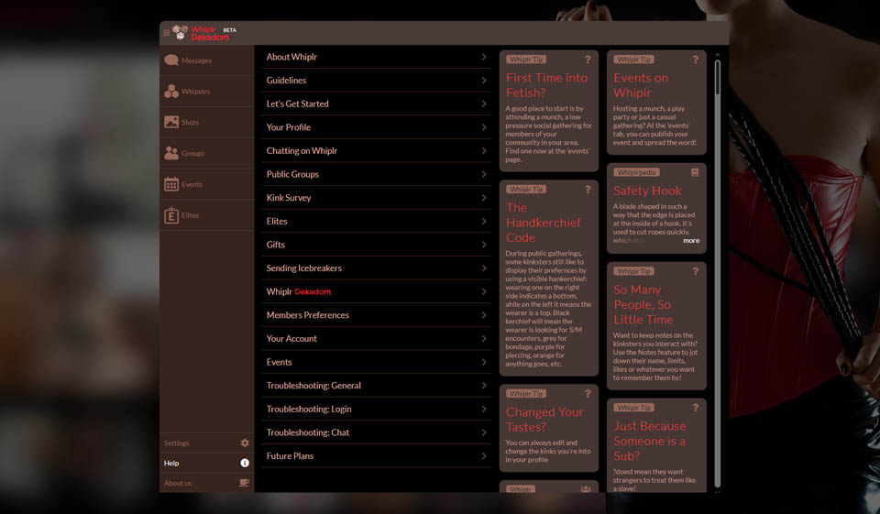880x514 pixels.
Task: Expand the About Whiplr chevron
Action: coord(484,57)
